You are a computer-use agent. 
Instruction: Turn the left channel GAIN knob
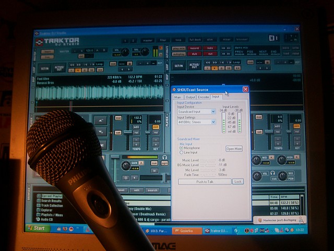tap(126, 166)
